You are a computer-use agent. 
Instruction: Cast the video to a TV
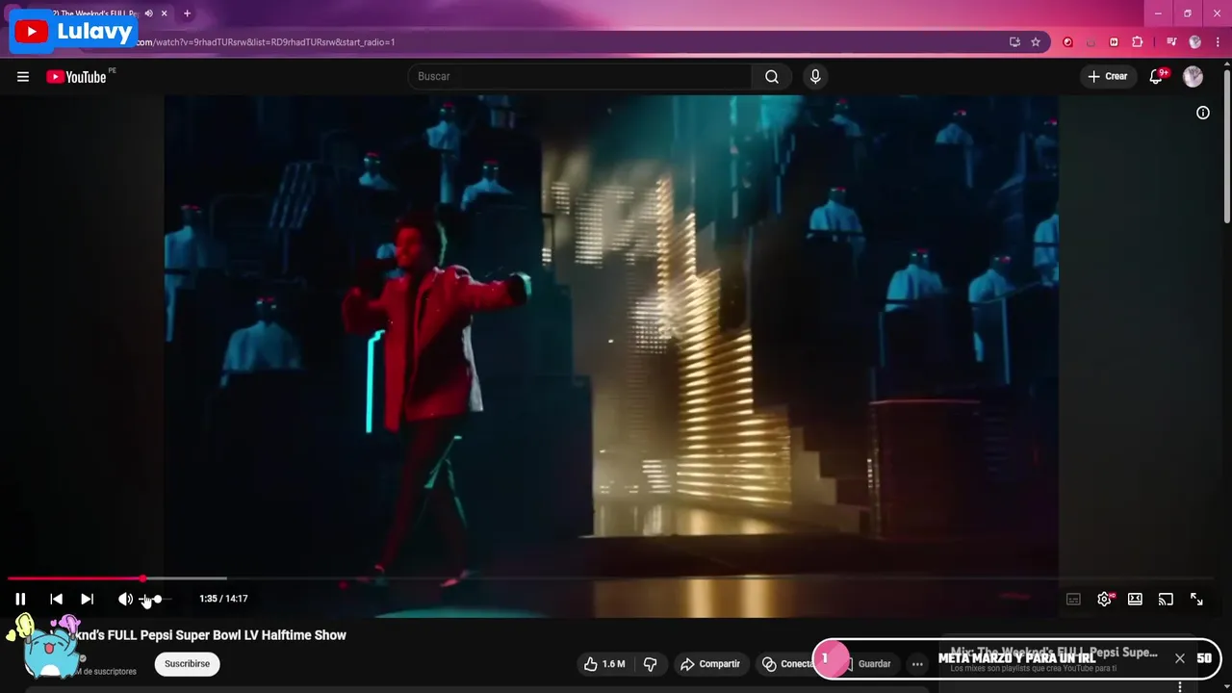tap(1166, 599)
